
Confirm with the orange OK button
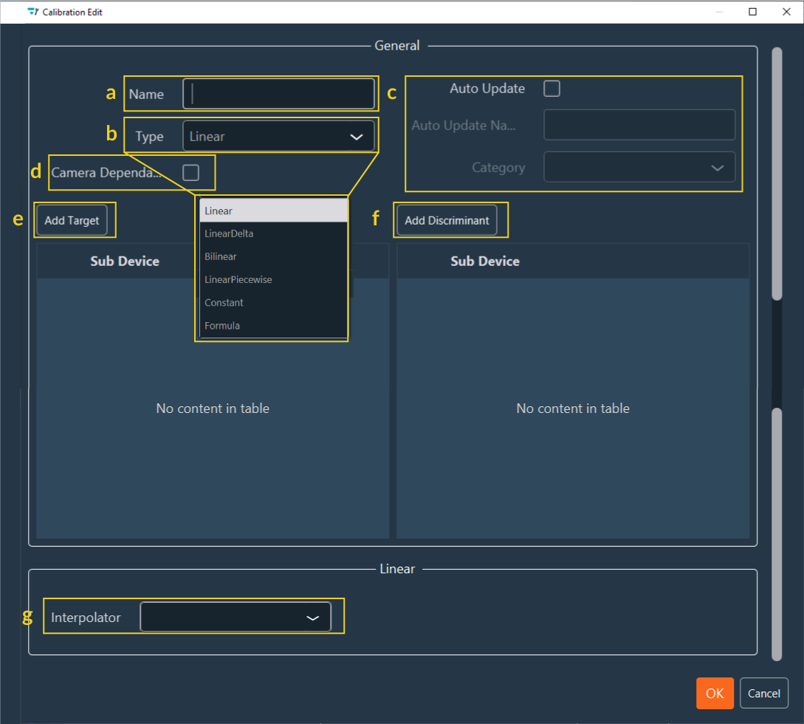point(714,693)
